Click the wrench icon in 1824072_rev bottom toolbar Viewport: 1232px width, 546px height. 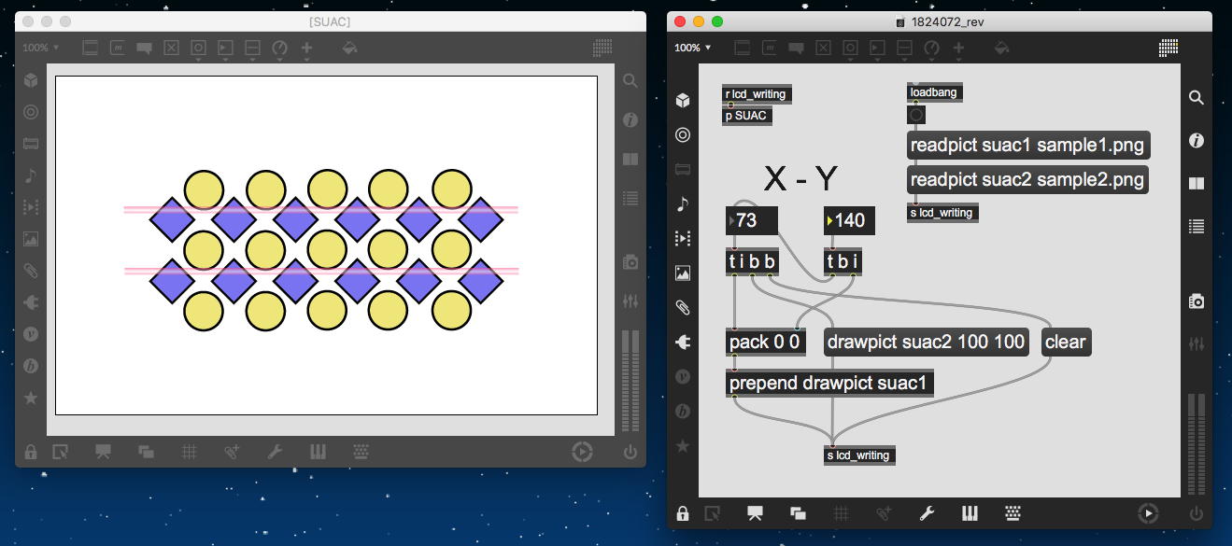point(927,513)
